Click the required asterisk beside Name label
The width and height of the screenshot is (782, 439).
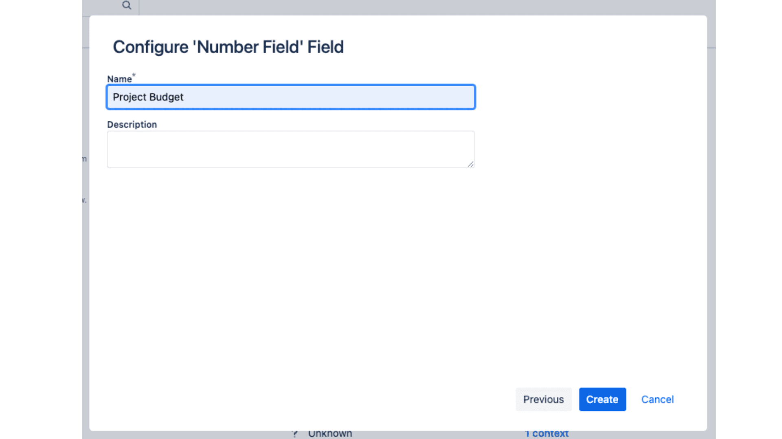click(x=134, y=75)
